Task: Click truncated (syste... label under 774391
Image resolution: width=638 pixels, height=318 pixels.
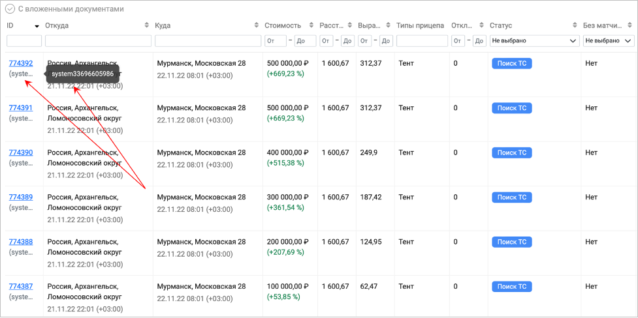Action: 21,118
